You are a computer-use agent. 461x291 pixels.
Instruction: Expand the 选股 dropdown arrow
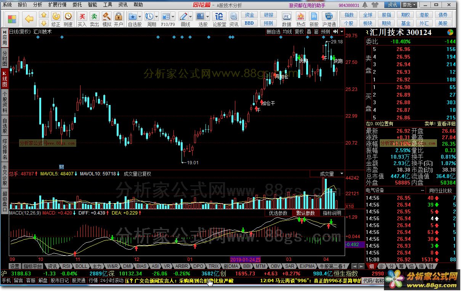coord(208,17)
